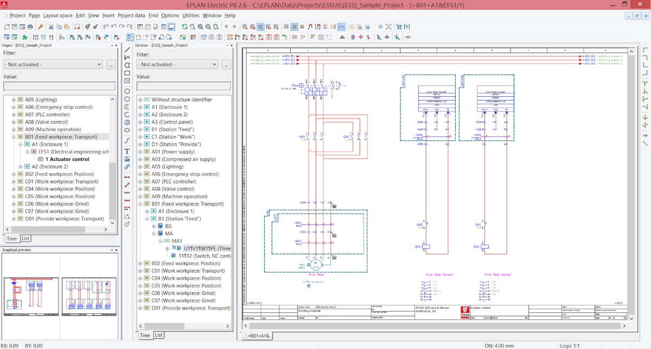The height and width of the screenshot is (349, 651).
Task: Open the Project data menu
Action: pyautogui.click(x=131, y=16)
